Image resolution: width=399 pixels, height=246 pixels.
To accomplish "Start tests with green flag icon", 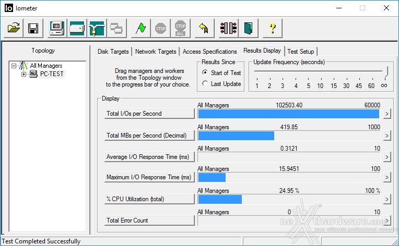I will click(140, 28).
